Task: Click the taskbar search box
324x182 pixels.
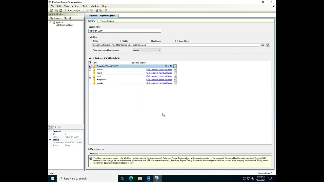Action: pyautogui.click(x=87, y=178)
